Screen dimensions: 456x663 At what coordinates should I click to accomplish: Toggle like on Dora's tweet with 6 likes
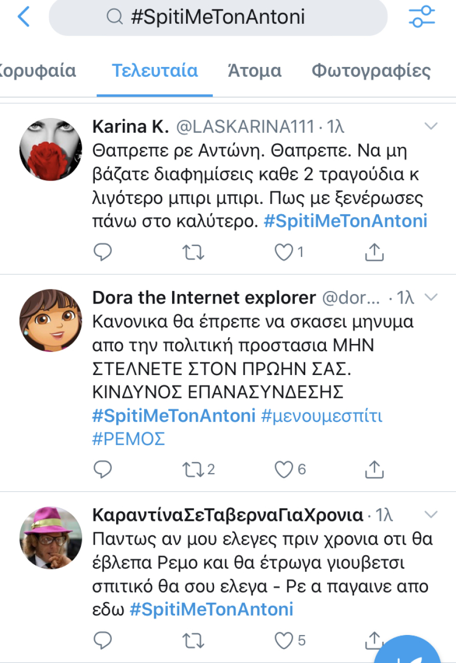pos(284,469)
